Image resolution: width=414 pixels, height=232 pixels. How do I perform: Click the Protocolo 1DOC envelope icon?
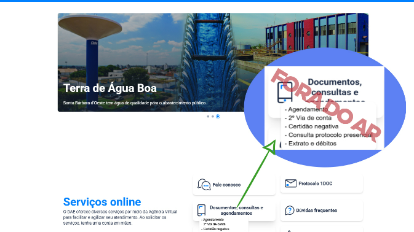pos(290,184)
